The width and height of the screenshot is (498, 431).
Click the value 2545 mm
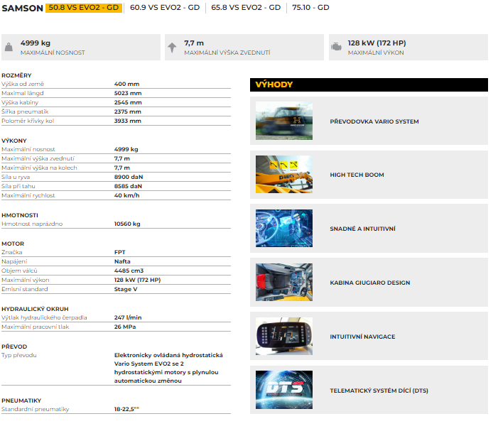tap(128, 102)
